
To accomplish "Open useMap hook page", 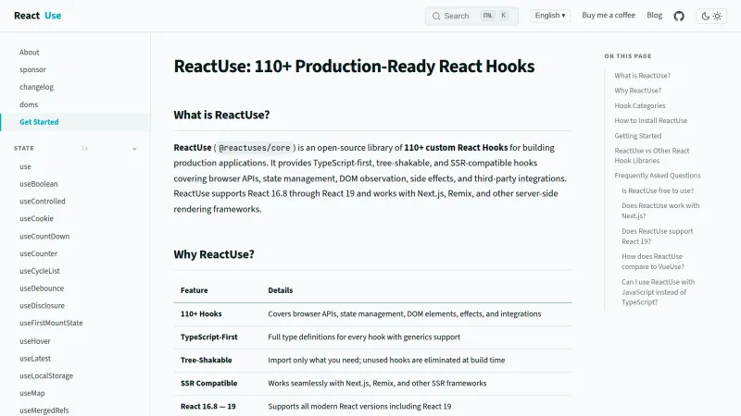I will coord(32,394).
